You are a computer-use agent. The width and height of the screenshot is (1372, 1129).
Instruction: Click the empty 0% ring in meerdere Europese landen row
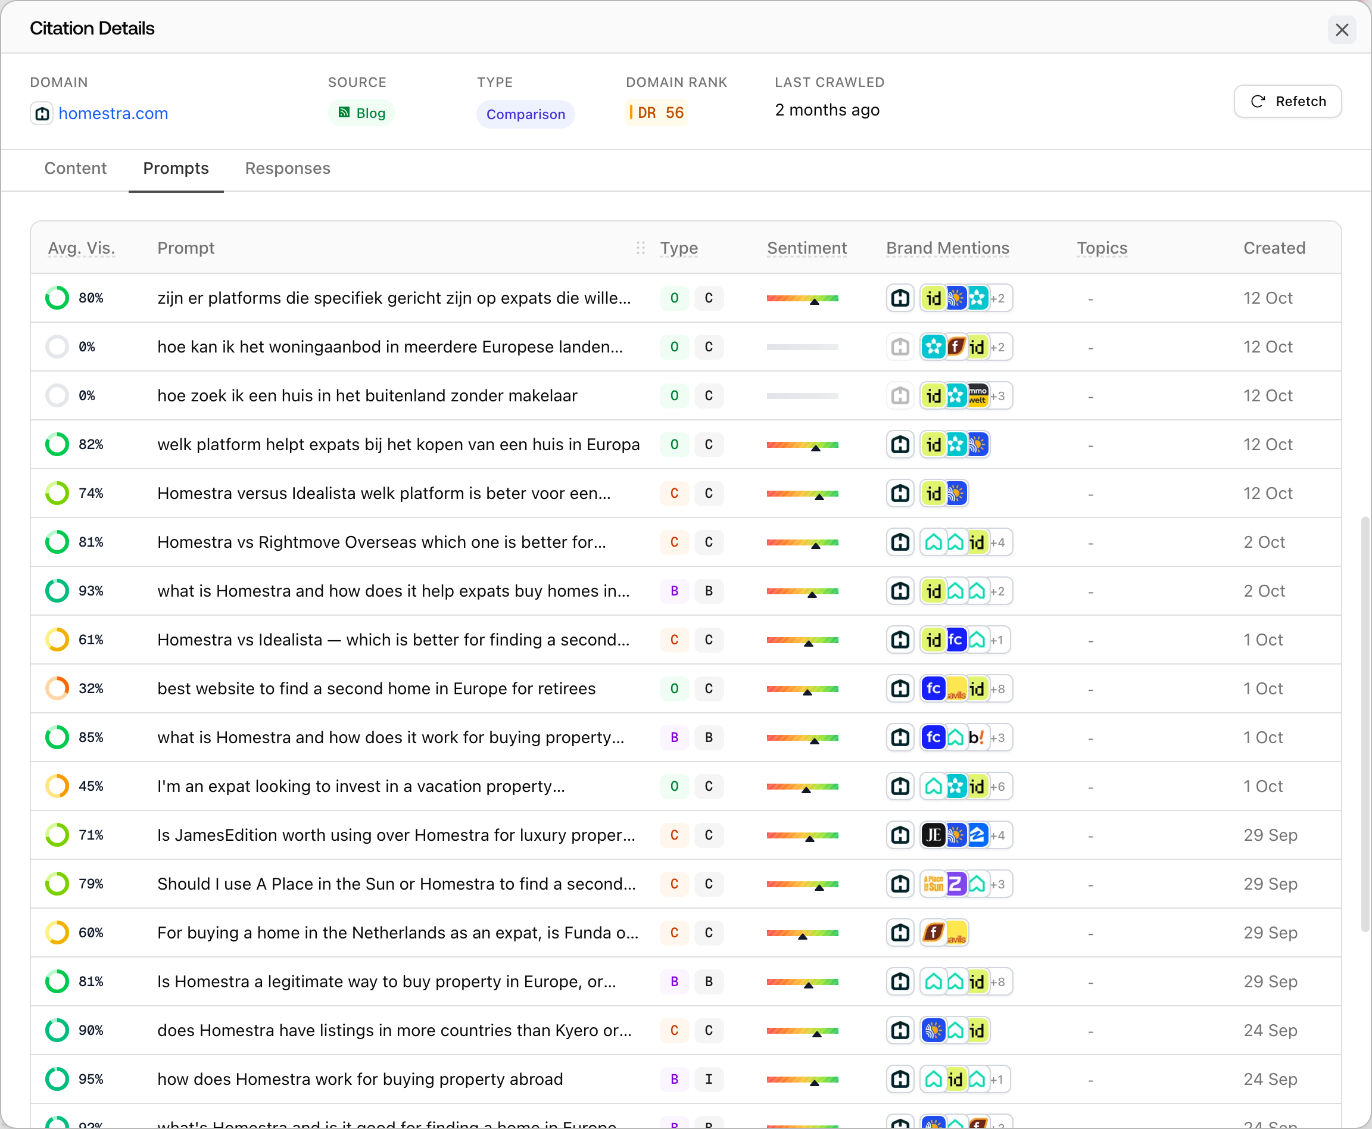57,347
